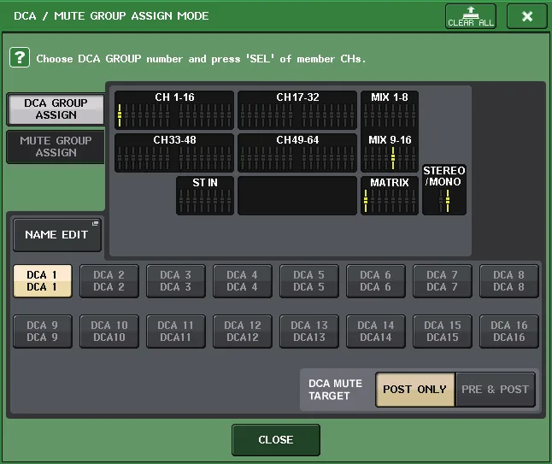Select DCA 6 group button
Image resolution: width=552 pixels, height=464 pixels.
click(x=376, y=281)
